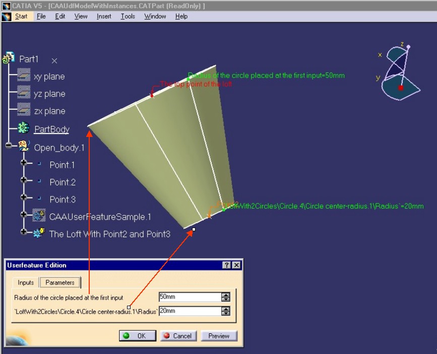The width and height of the screenshot is (437, 354).
Task: Open the Window menu
Action: click(x=155, y=17)
